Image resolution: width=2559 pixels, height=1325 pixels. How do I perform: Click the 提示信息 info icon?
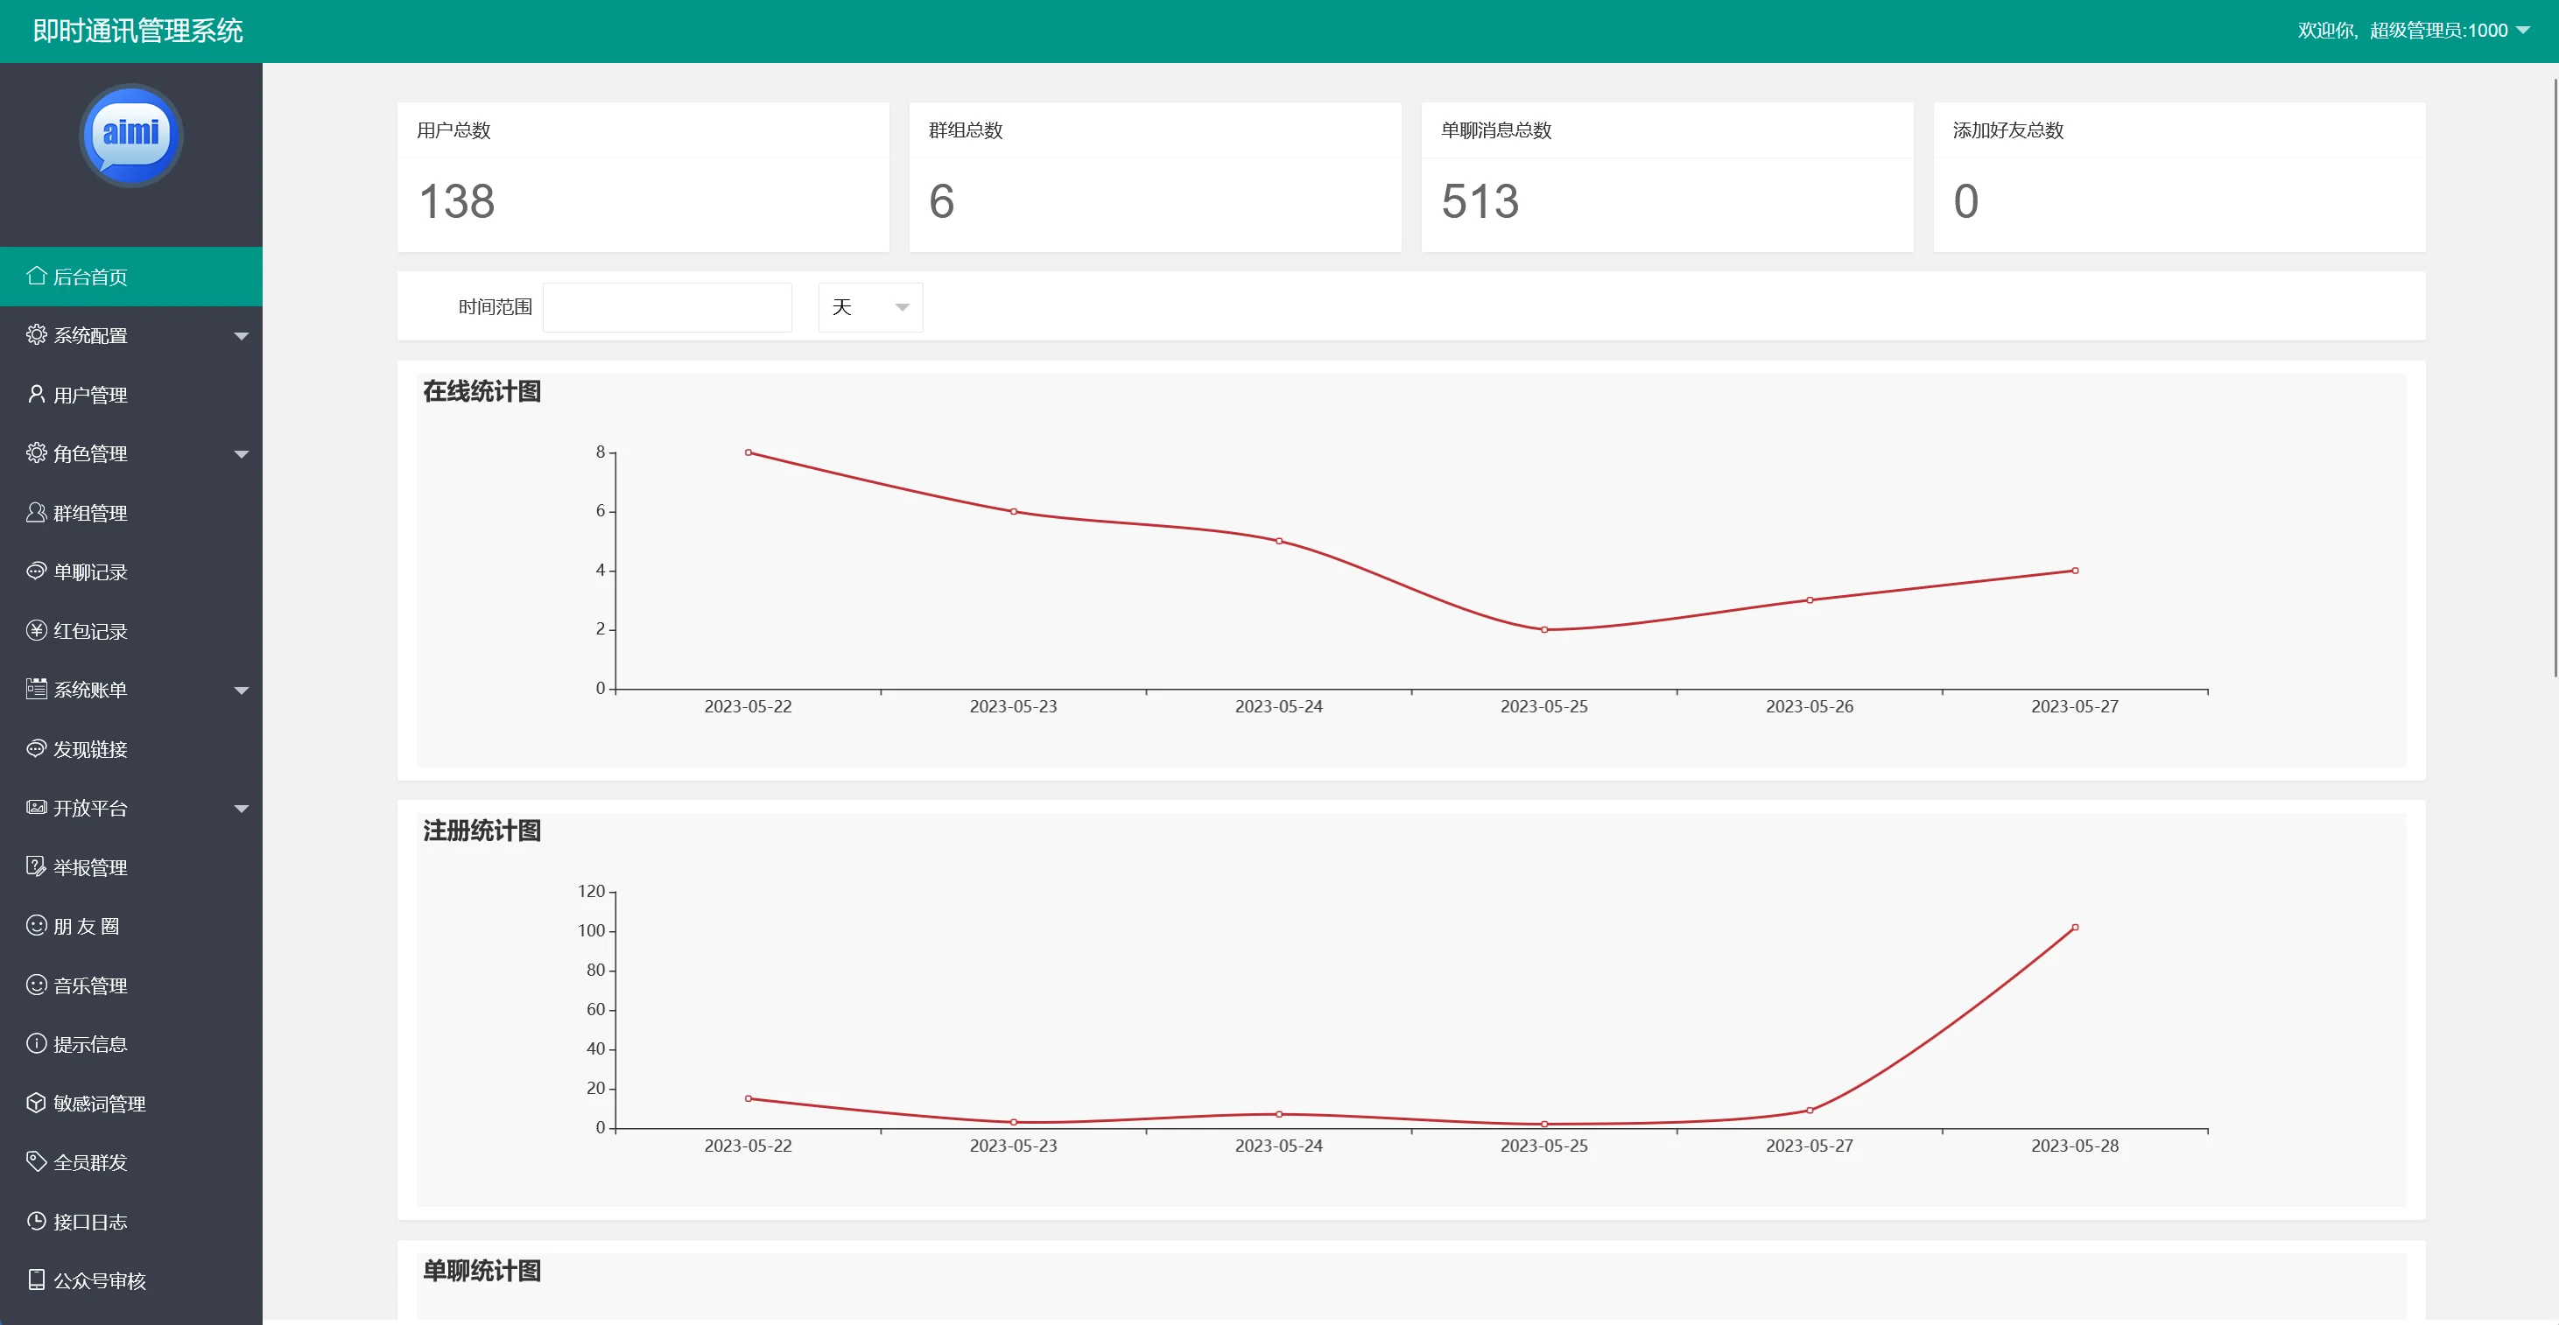tap(37, 1043)
